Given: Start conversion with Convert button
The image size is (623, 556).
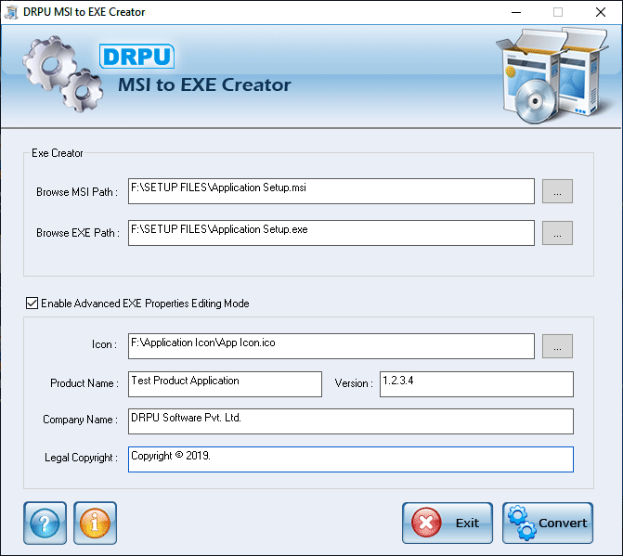Looking at the screenshot, I should tap(548, 523).
